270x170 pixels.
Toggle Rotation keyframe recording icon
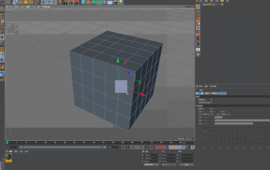coord(179,147)
